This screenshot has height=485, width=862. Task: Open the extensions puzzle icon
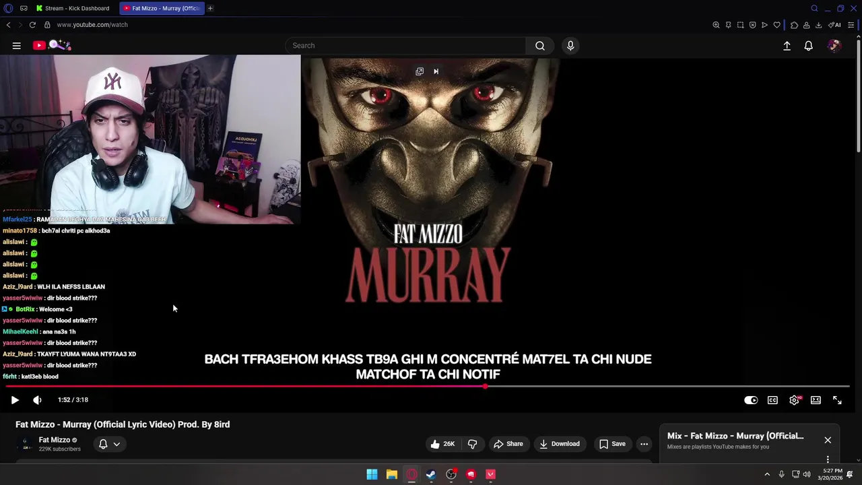click(x=794, y=25)
